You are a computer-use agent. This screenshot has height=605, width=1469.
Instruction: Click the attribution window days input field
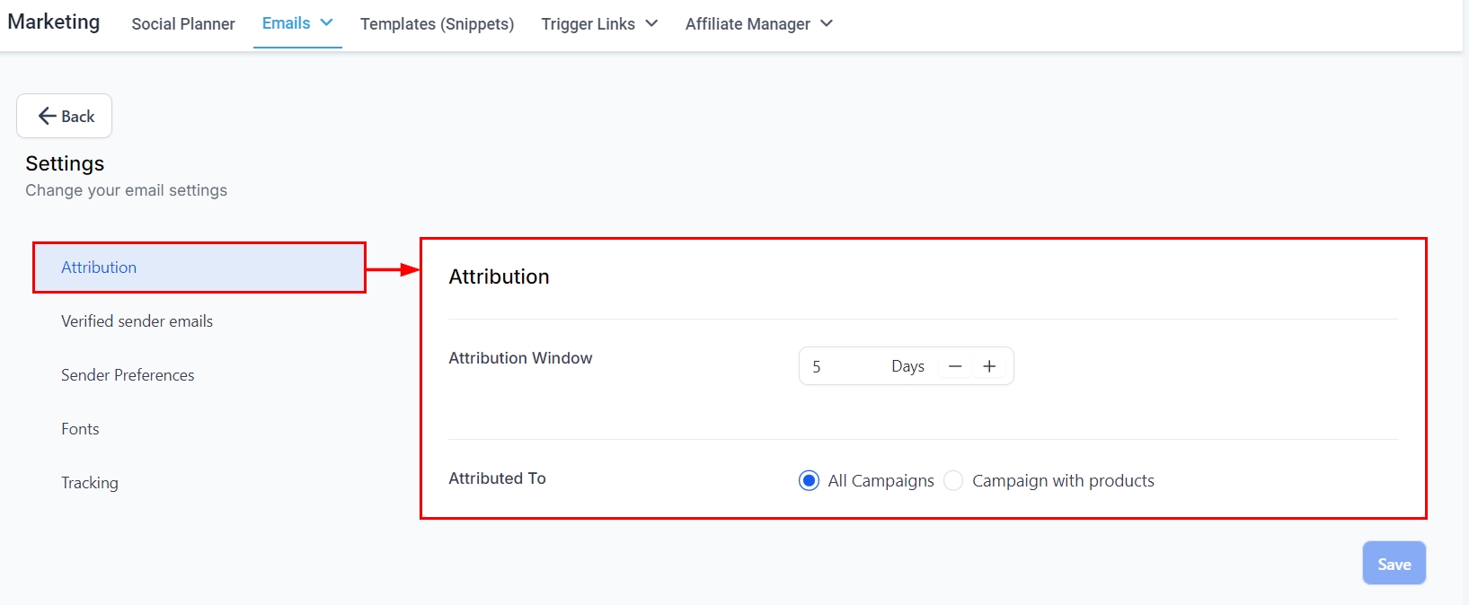(845, 366)
